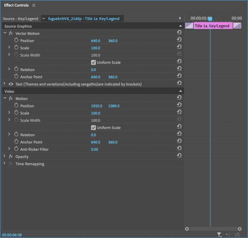Toggle the Motion fx effect icon

[11, 99]
